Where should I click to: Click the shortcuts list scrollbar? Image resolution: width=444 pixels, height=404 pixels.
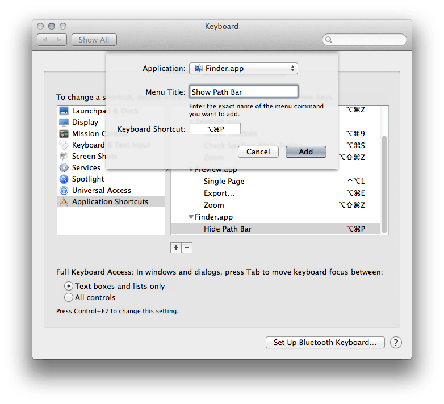click(384, 184)
